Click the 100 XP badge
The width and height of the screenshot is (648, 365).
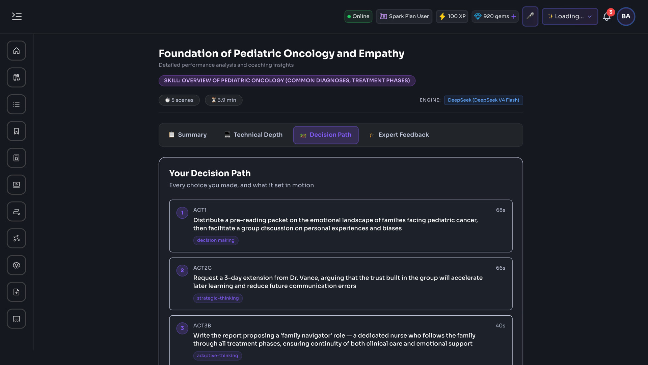[x=452, y=16]
